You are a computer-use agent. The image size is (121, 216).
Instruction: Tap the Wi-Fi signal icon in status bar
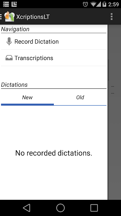coord(93,4)
